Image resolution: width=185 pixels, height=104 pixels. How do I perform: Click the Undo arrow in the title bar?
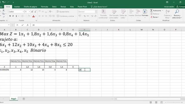(x=3, y=2)
